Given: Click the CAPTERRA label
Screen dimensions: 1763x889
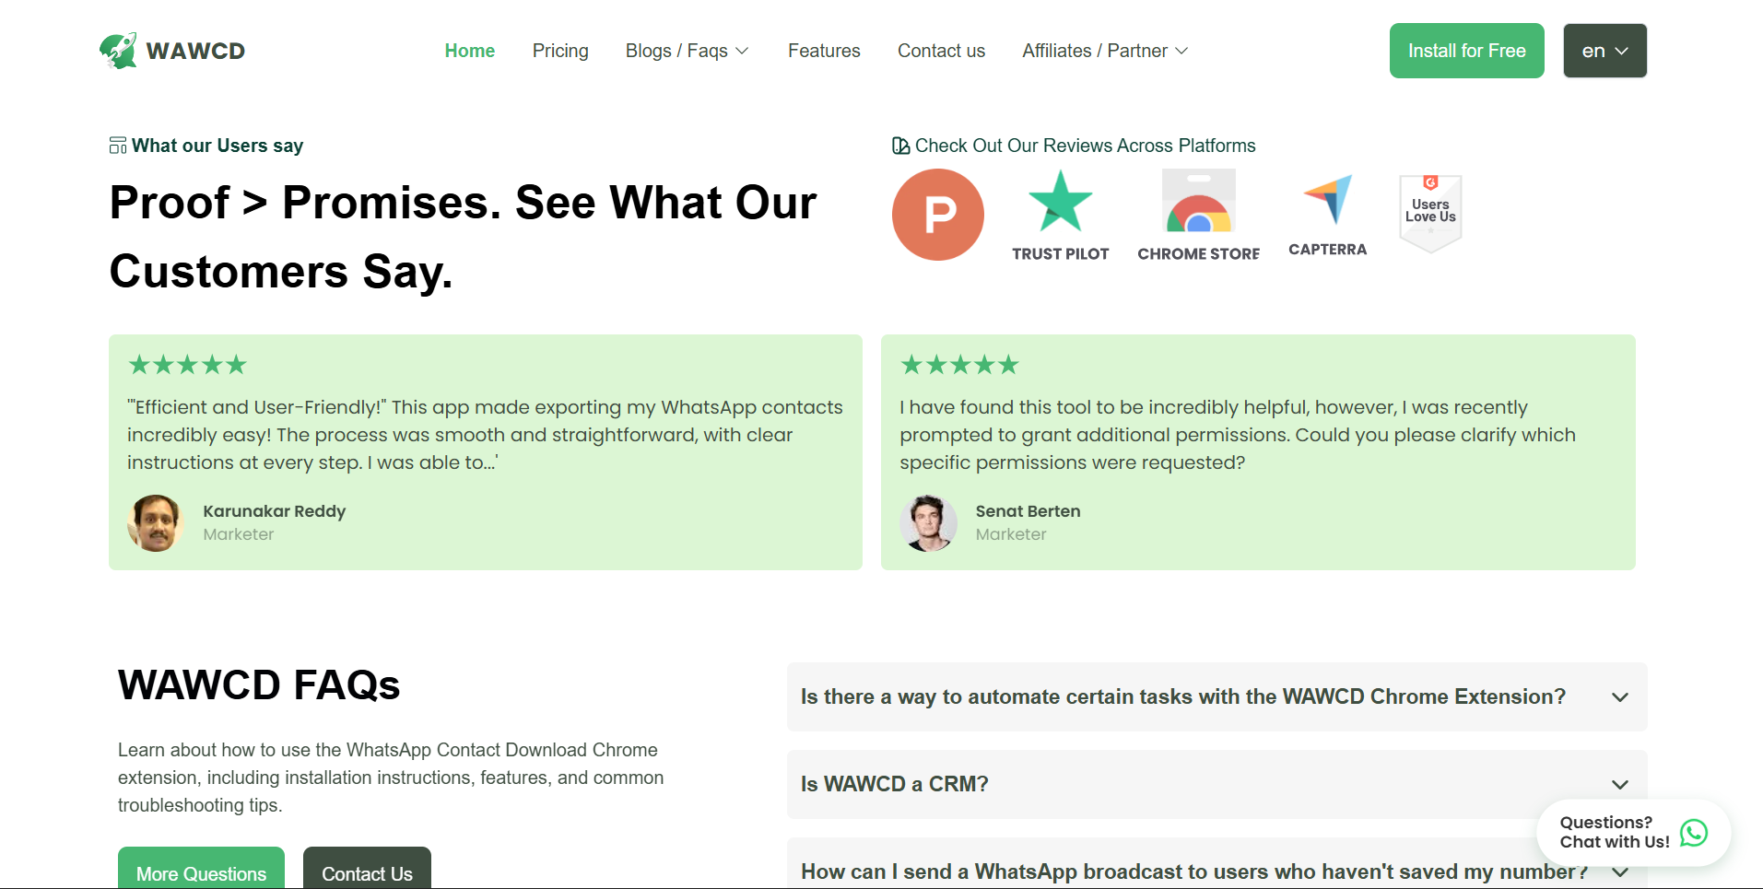Looking at the screenshot, I should (x=1327, y=250).
